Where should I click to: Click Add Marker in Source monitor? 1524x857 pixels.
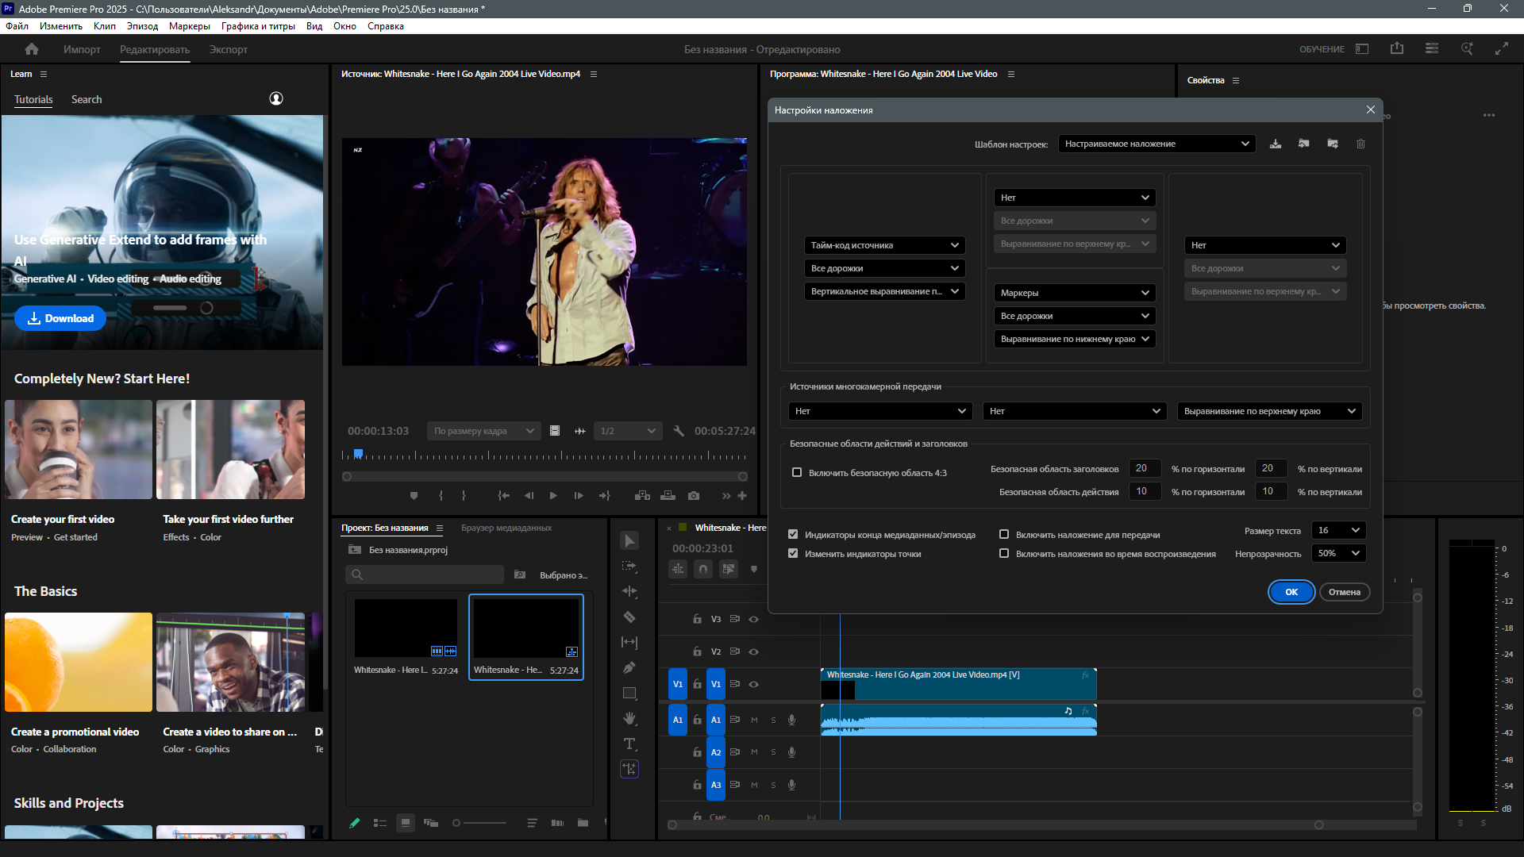[414, 496]
